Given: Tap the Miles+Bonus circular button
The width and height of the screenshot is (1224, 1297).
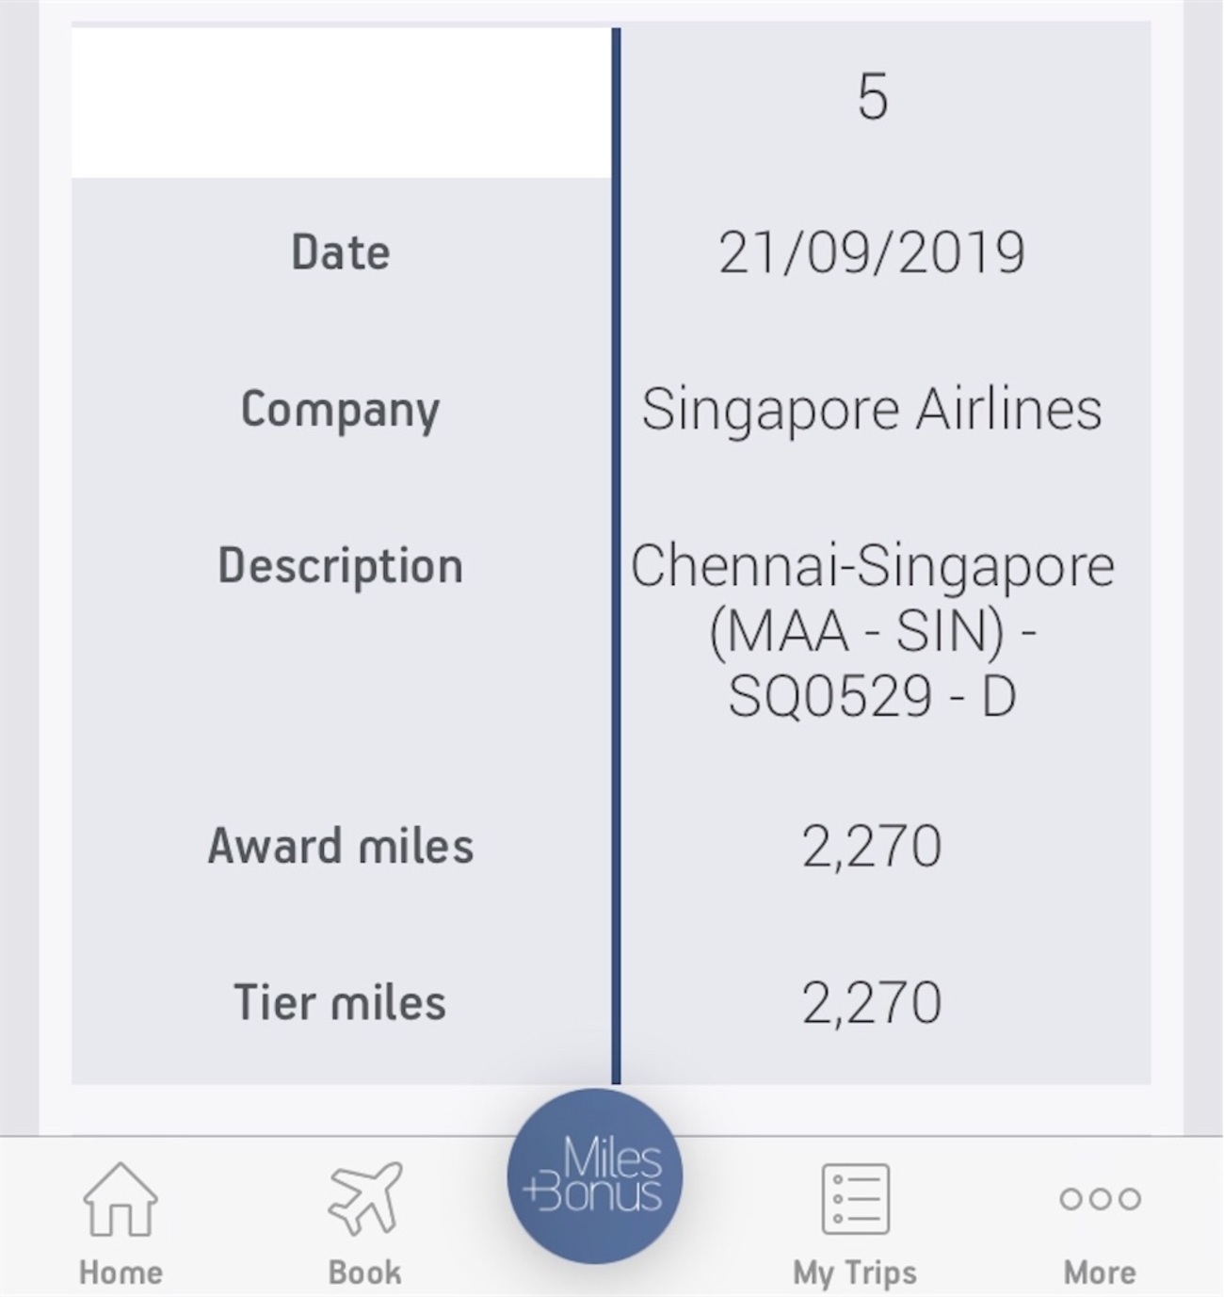Looking at the screenshot, I should [594, 1176].
